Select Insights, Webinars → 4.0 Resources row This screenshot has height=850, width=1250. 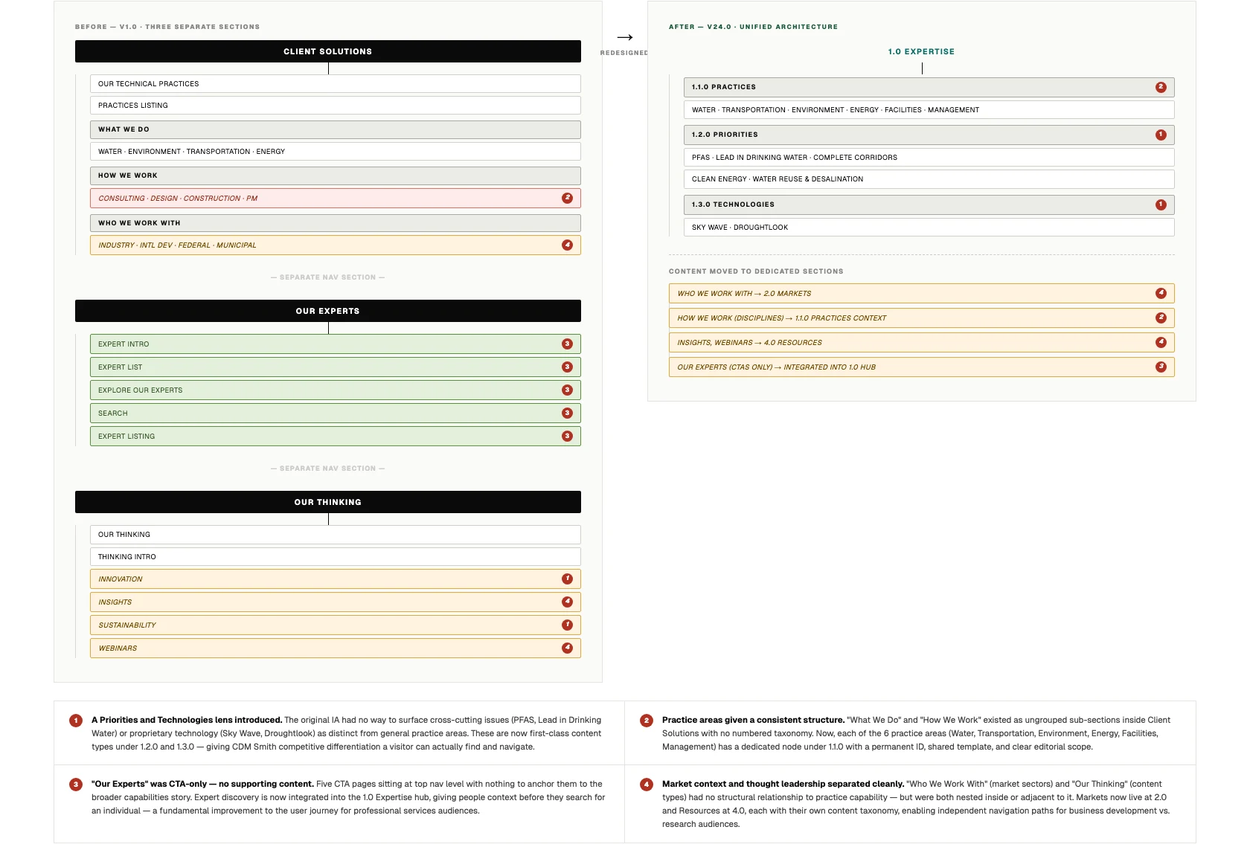[x=922, y=342]
